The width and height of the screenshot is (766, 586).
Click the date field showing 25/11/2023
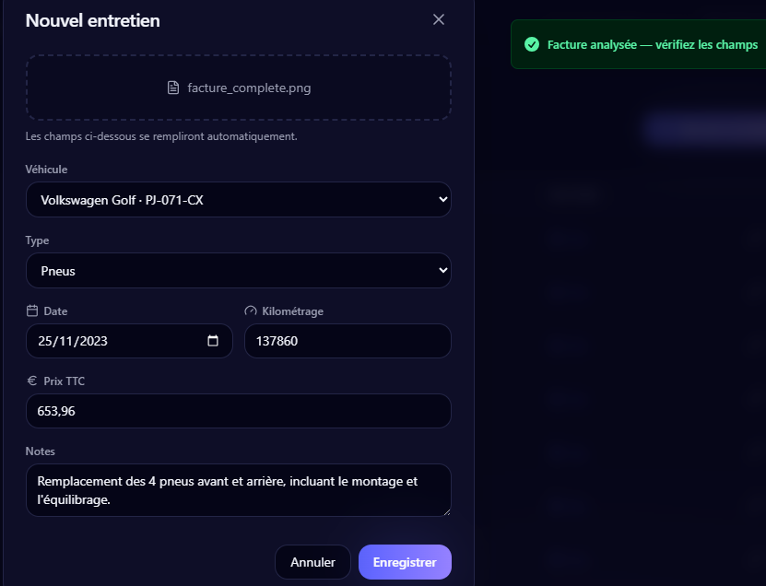pos(129,341)
